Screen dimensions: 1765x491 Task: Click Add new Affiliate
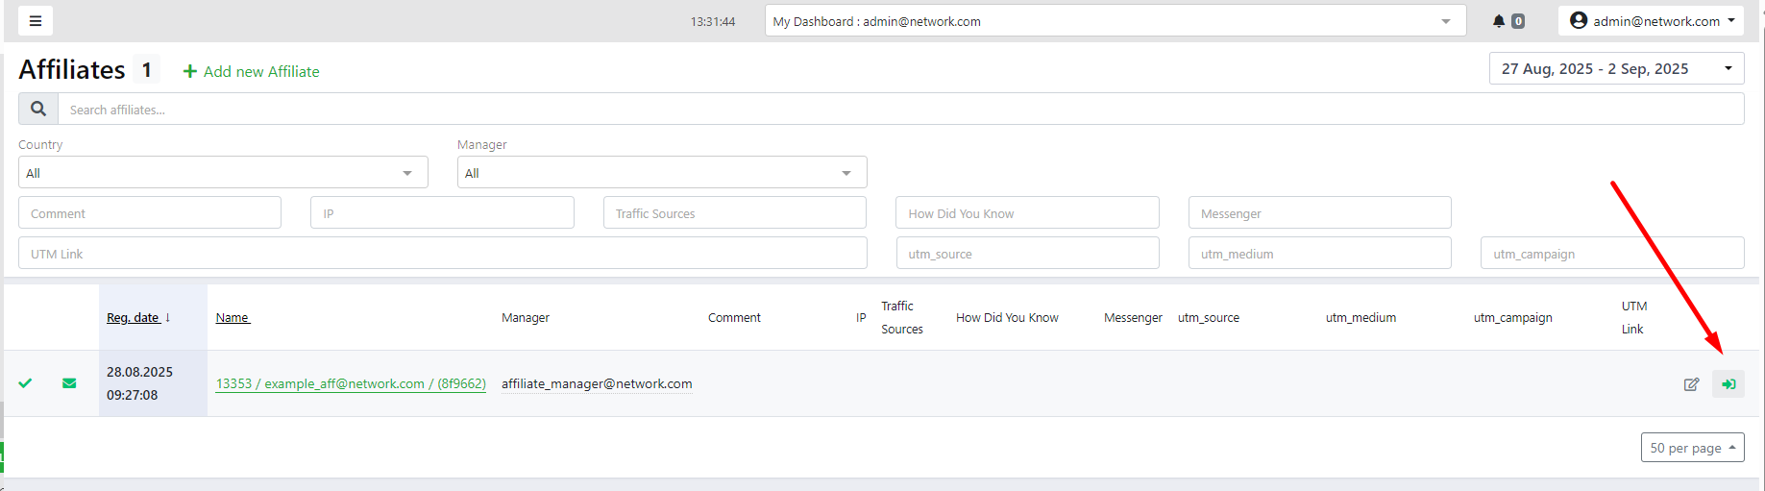tap(252, 72)
